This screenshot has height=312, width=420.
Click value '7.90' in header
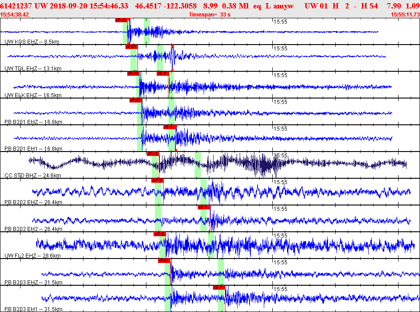(x=394, y=6)
